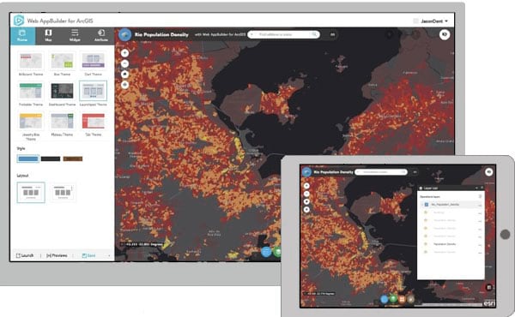The image size is (515, 317).
Task: Collapse the Layer List panel on tablet
Action: coord(476,188)
